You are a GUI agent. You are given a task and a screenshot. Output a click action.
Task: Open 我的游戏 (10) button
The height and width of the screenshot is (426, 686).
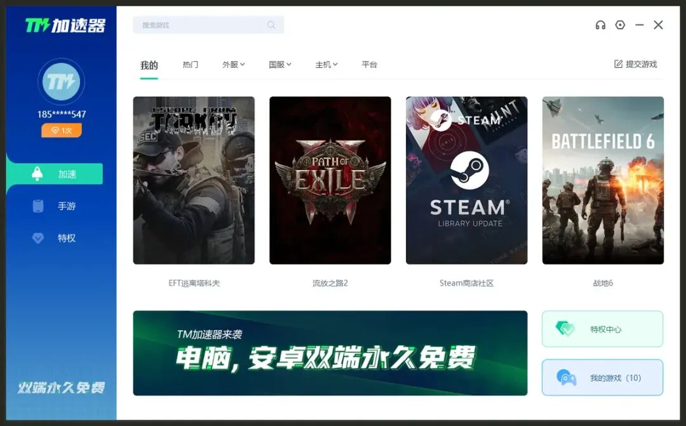pyautogui.click(x=602, y=378)
